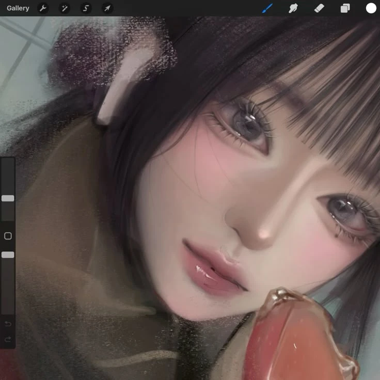Redo the stroke using sidebar arrow

[8, 339]
